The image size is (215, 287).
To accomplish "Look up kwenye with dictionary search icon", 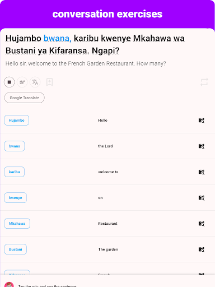I will coord(202,198).
